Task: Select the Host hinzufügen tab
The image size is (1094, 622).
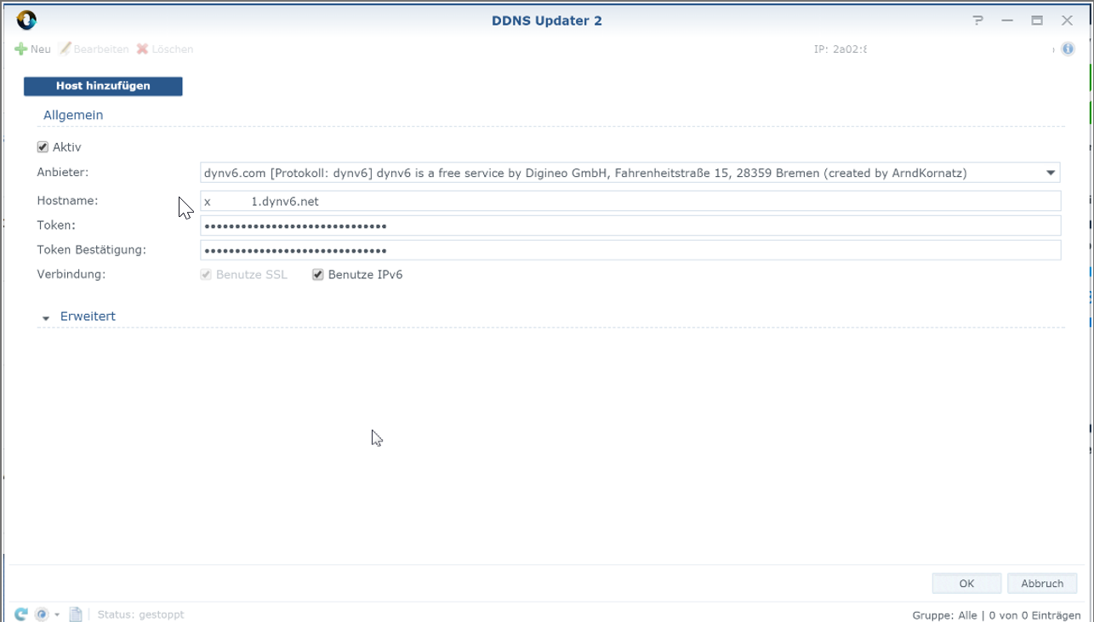Action: coord(103,86)
